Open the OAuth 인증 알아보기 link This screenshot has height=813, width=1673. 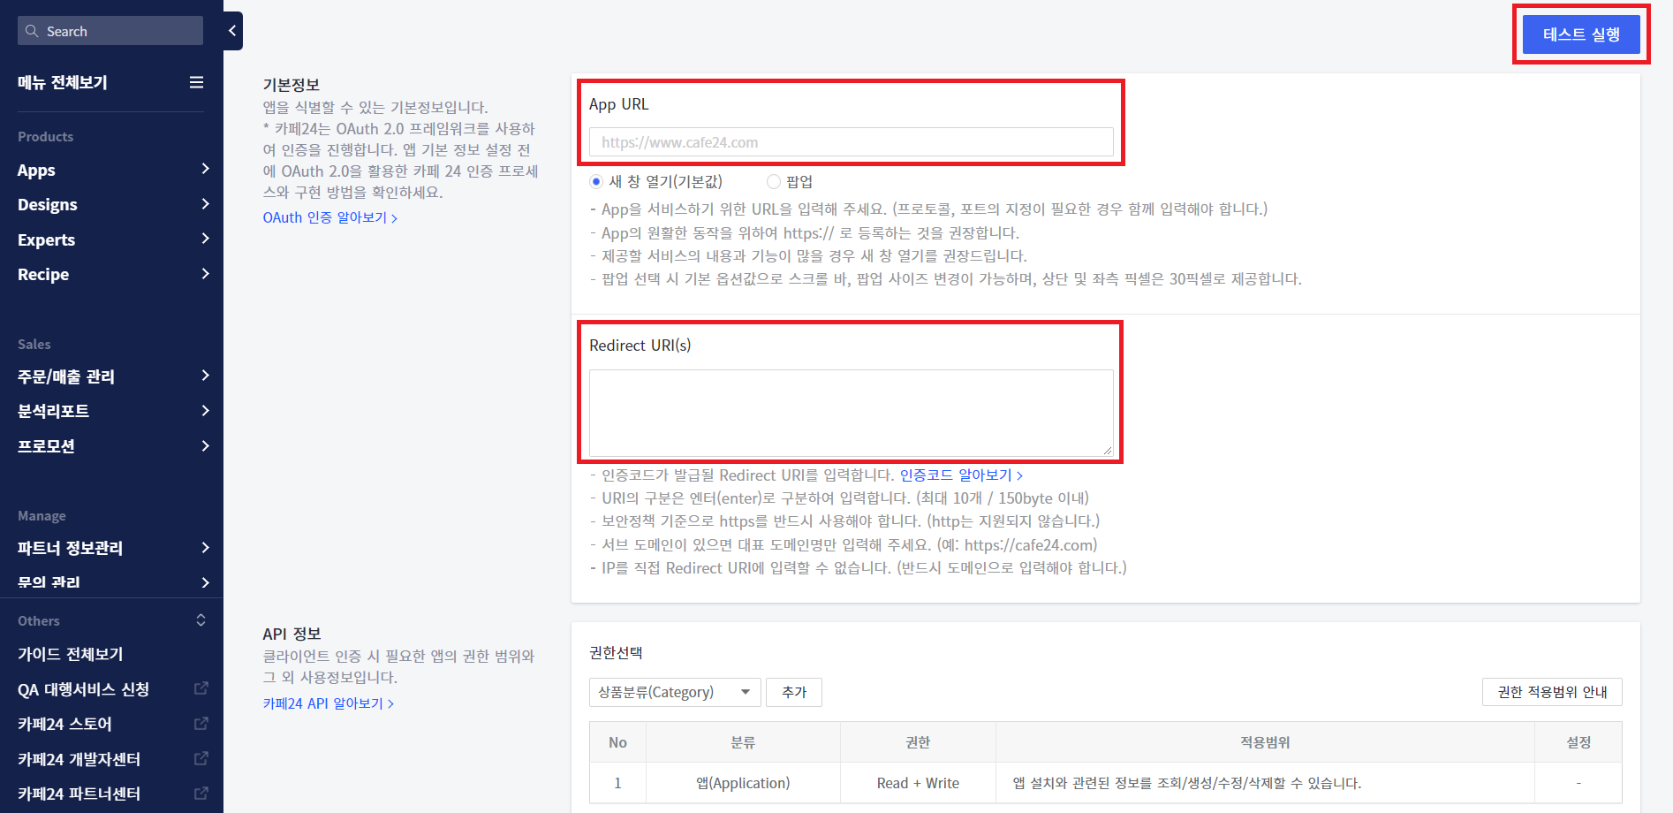[x=330, y=217]
